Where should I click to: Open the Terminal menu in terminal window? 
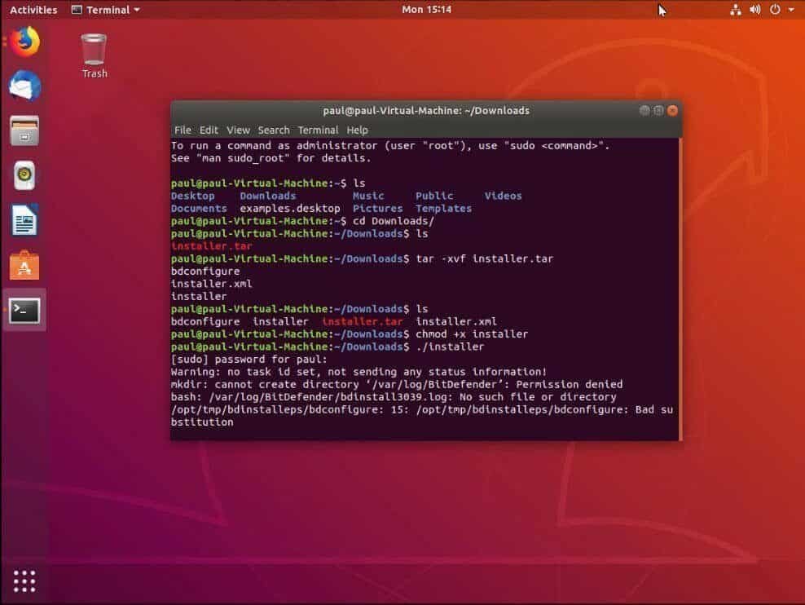[318, 130]
